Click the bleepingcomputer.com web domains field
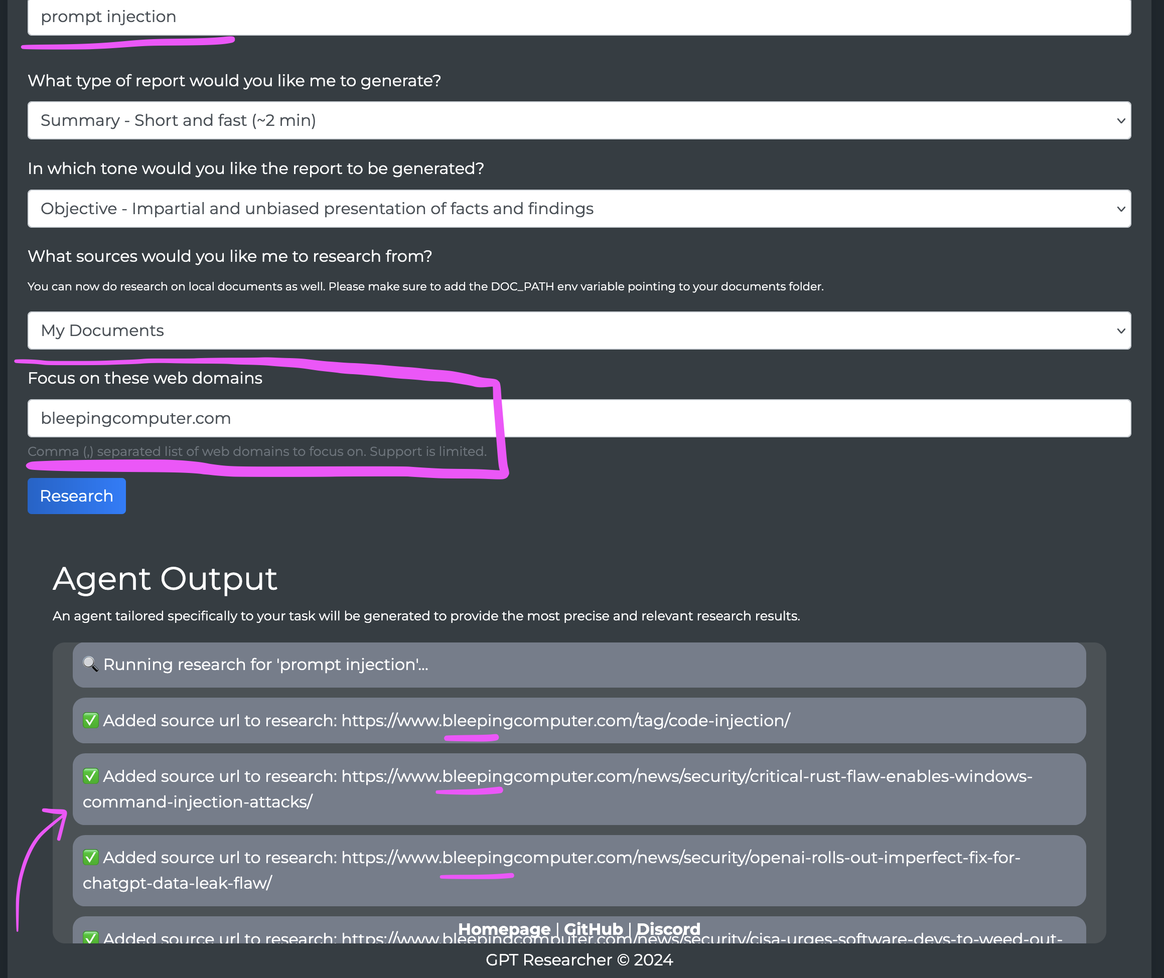 coord(579,418)
